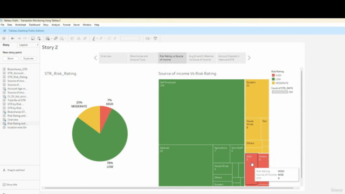
Task: Click the New Worksheet icon in toolbar
Action: click(x=47, y=38)
